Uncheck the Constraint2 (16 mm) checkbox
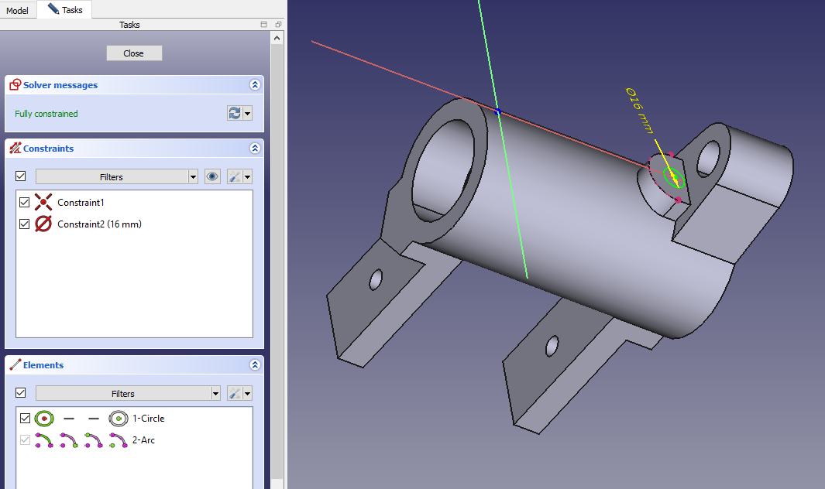The image size is (825, 489). pos(24,224)
